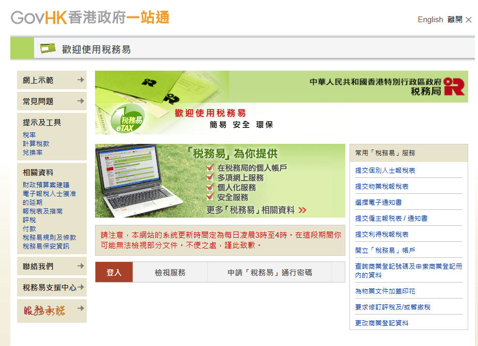The width and height of the screenshot is (478, 346).
Task: Open 開立「稅務易」帳戶 link
Action: [x=385, y=251]
